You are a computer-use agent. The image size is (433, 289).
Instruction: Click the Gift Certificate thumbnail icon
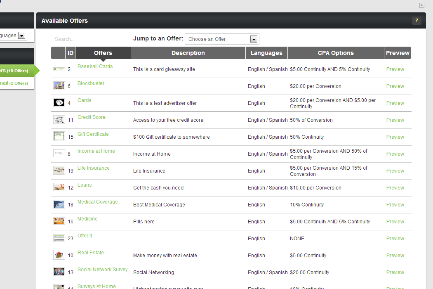point(59,137)
